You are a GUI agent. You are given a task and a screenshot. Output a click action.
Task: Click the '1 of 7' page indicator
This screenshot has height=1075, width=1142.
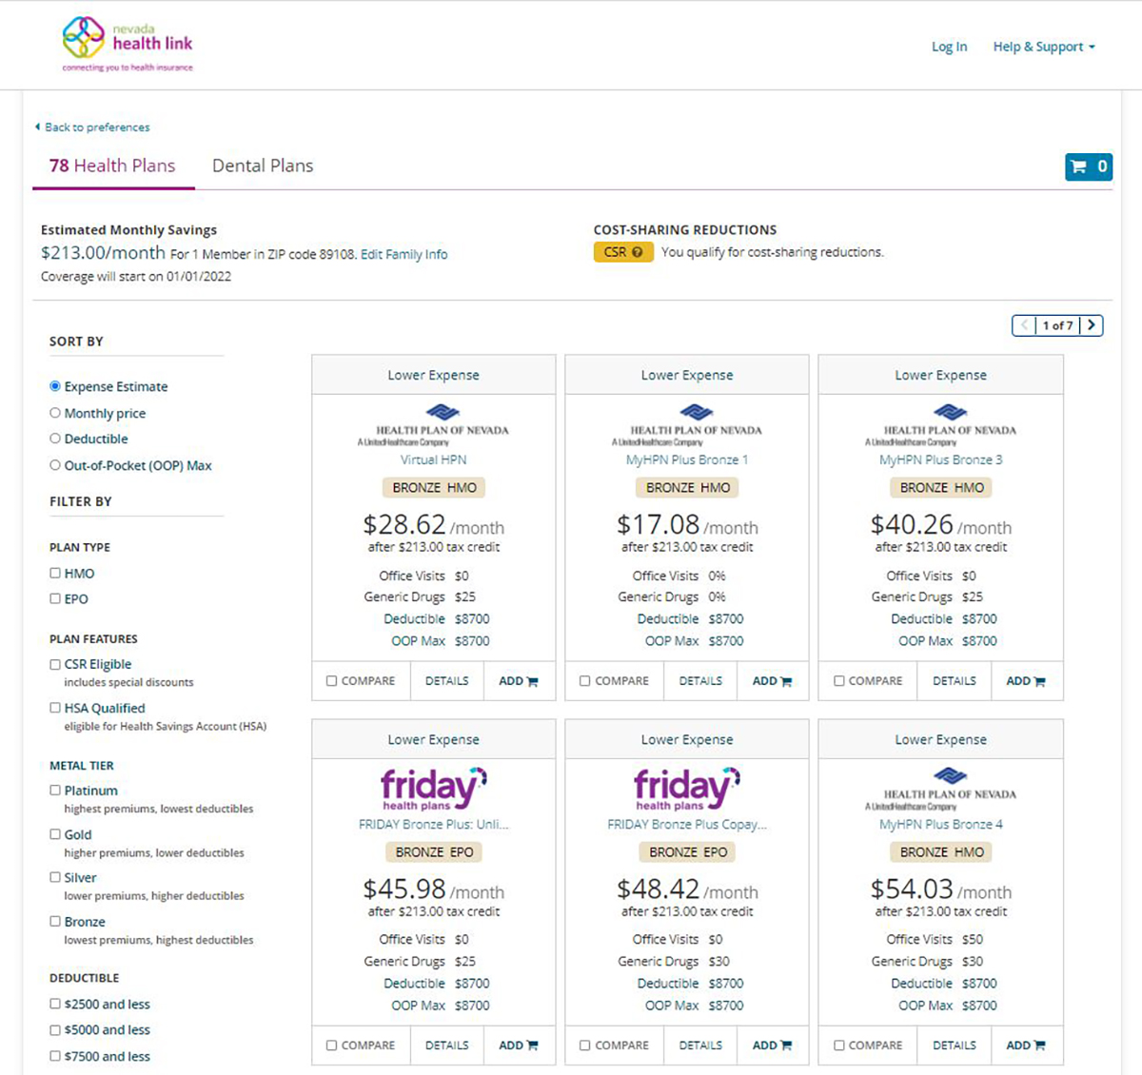1057,325
